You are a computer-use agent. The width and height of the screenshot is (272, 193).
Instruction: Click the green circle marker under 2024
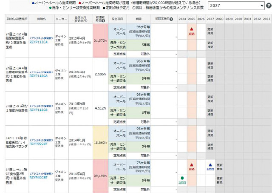pos(182,179)
